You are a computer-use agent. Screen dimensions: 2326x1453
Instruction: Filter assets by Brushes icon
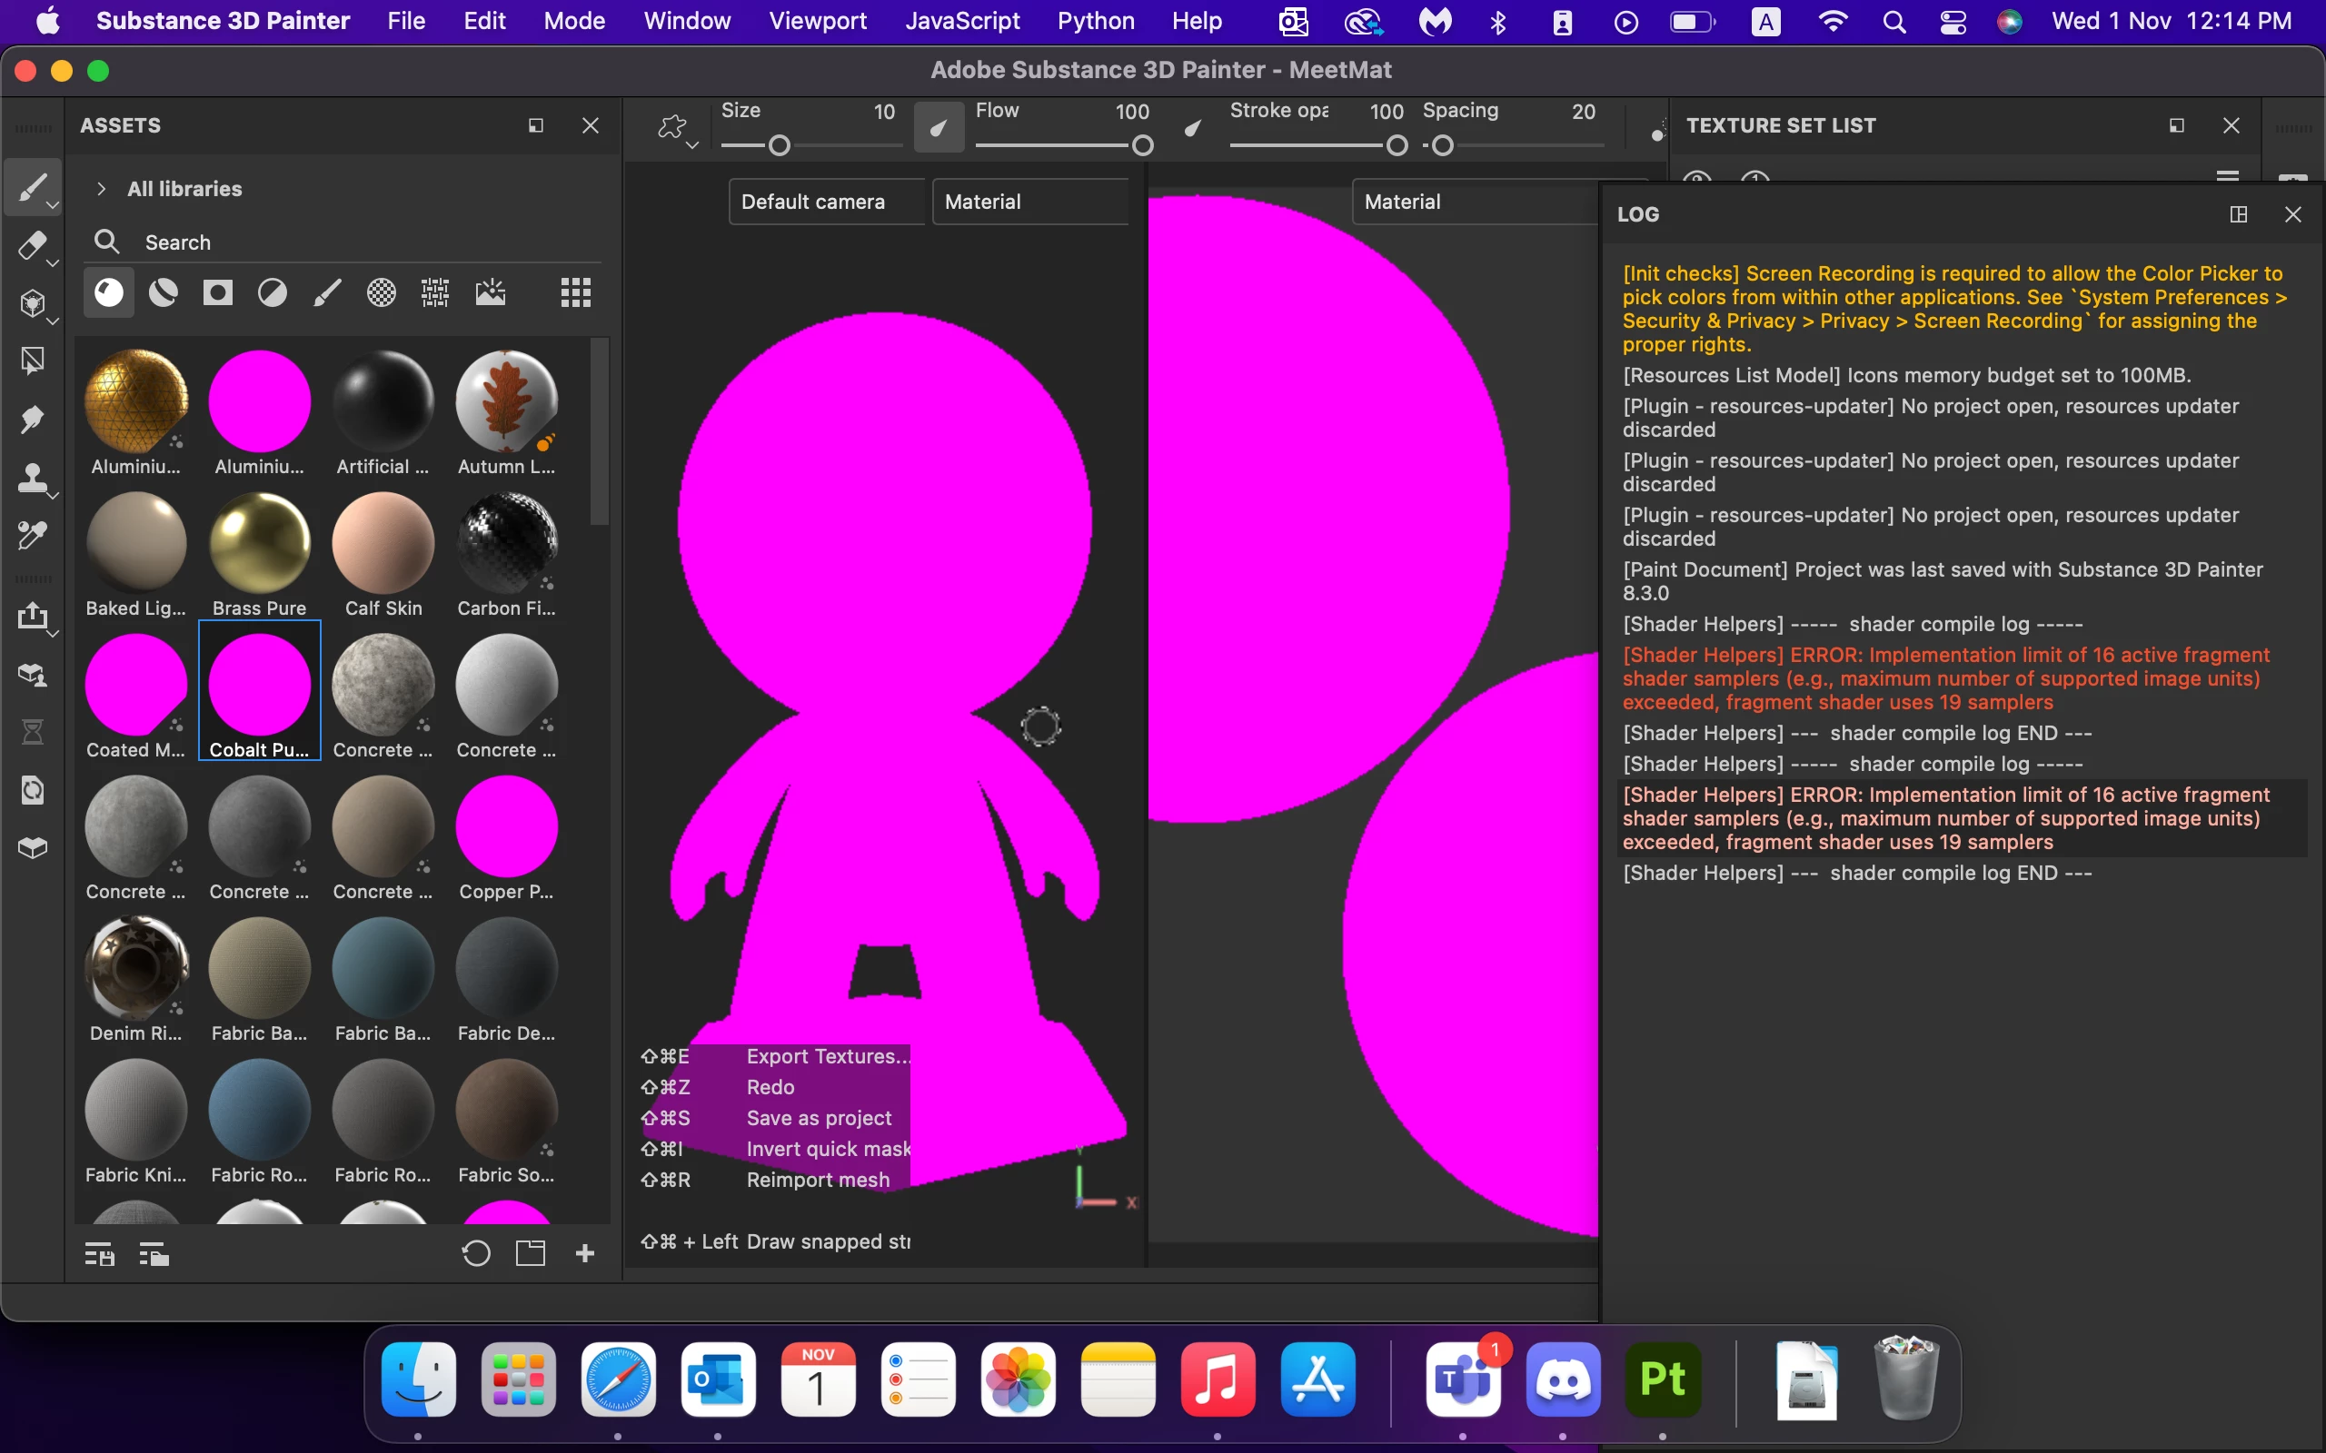(x=327, y=292)
